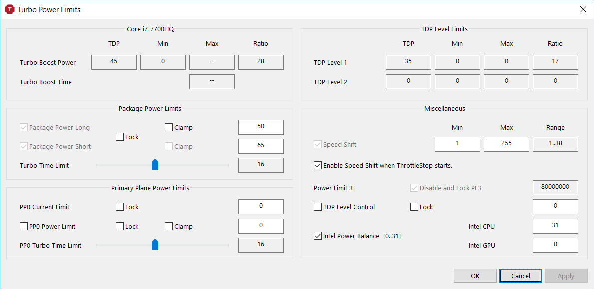Image resolution: width=594 pixels, height=289 pixels.
Task: Click the PP0 Power Limit value field
Action: click(x=261, y=226)
